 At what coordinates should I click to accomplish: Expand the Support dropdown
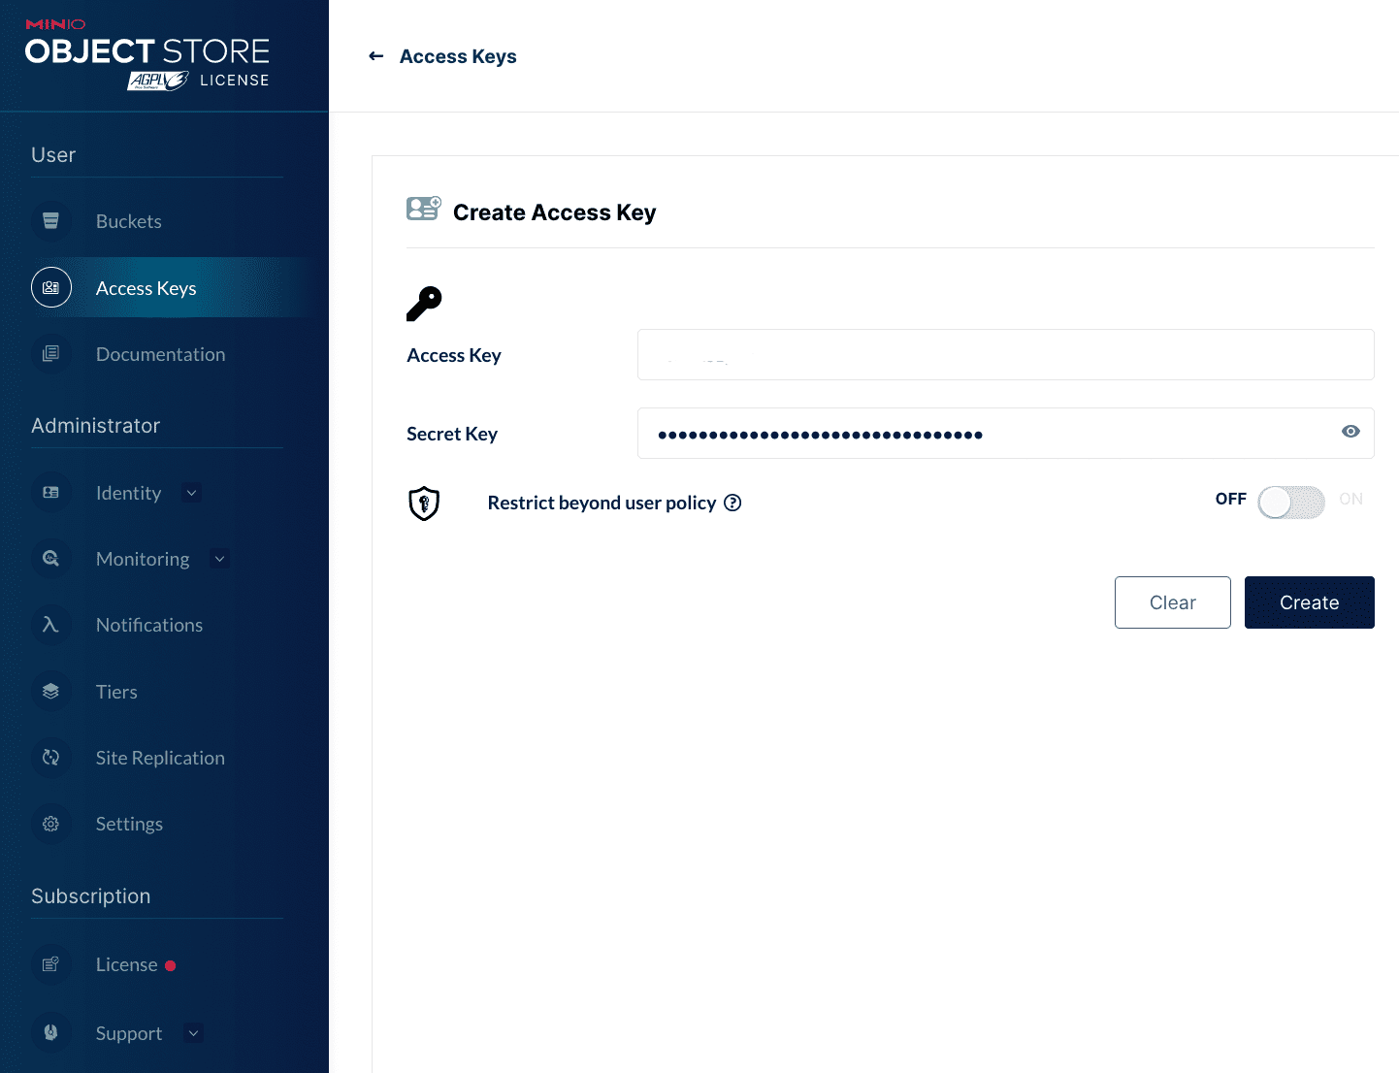click(x=193, y=1033)
